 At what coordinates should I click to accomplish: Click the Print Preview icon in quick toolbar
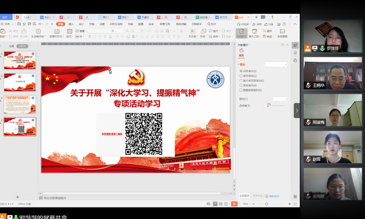(34, 24)
